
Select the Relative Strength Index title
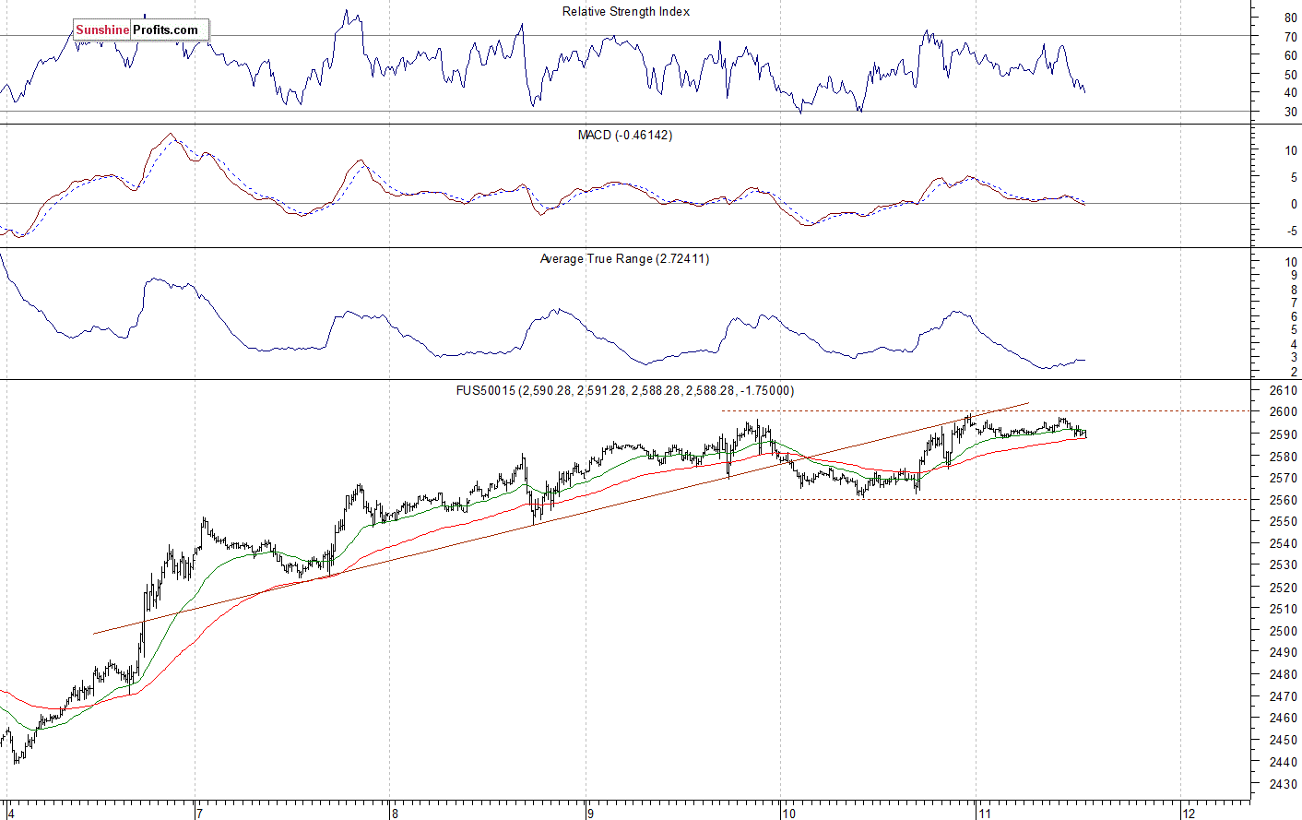626,12
